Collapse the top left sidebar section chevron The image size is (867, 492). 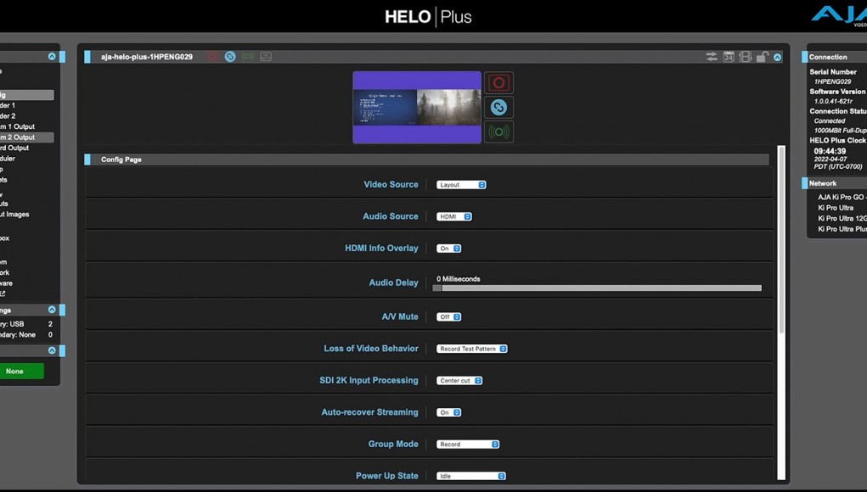pyautogui.click(x=52, y=56)
